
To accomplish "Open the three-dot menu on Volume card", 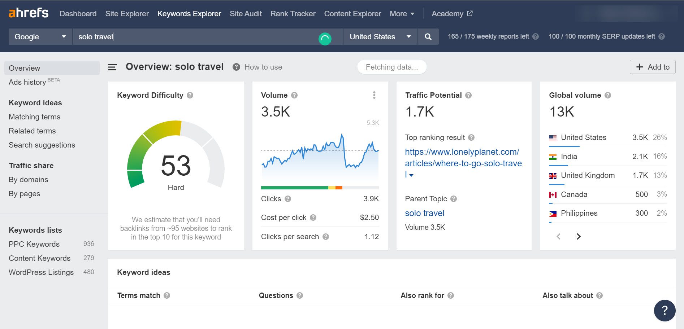I will (x=374, y=95).
